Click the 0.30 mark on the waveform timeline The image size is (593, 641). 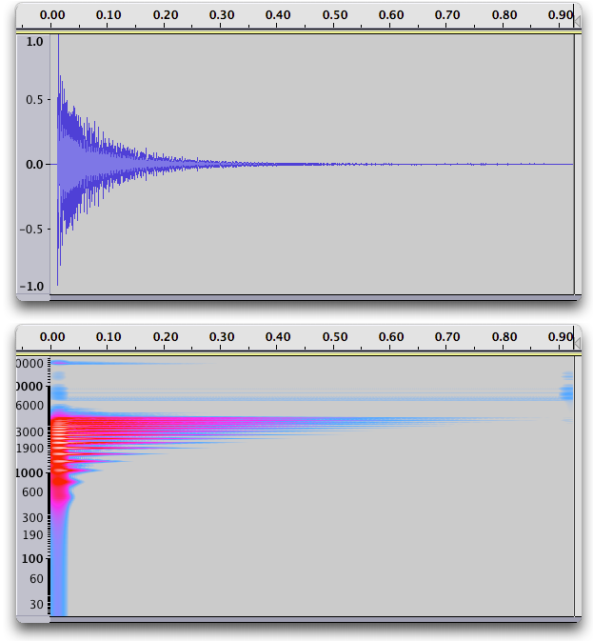[223, 15]
